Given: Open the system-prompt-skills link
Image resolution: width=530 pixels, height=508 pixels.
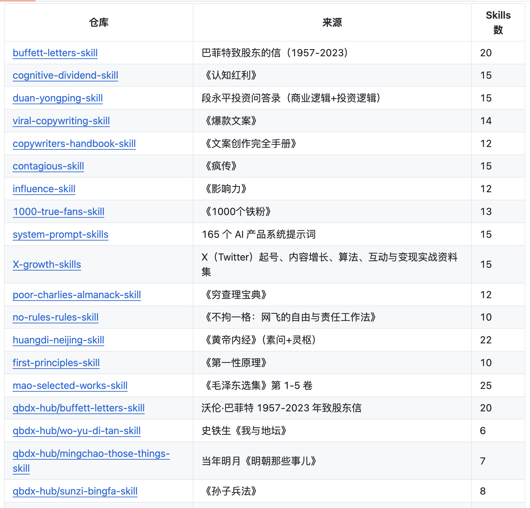Looking at the screenshot, I should point(60,234).
